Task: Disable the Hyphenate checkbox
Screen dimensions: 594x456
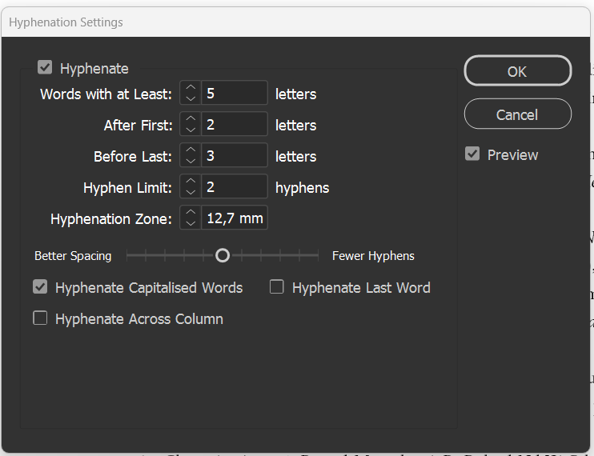Action: pos(45,69)
